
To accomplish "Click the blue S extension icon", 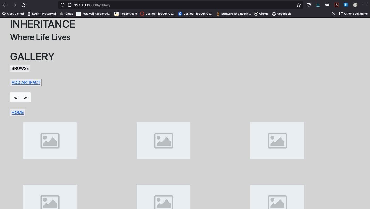I will coord(346,5).
